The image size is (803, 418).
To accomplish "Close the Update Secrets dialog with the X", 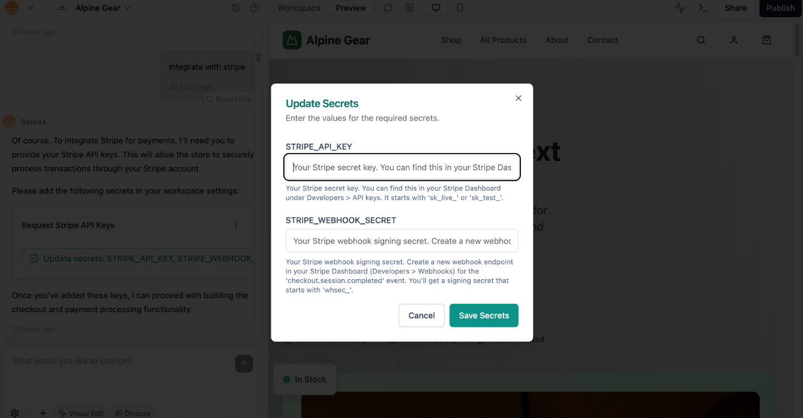I will coord(518,98).
